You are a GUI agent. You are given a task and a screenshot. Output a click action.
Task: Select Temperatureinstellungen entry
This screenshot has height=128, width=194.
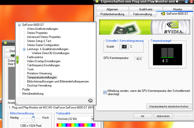[x=42, y=77]
